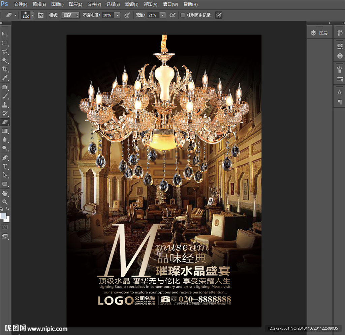Click the 流量 flow value field
The height and width of the screenshot is (335, 345).
coord(153,15)
